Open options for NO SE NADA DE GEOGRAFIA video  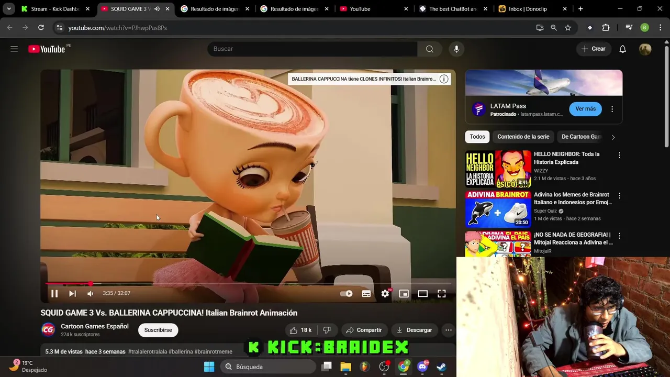pos(619,236)
